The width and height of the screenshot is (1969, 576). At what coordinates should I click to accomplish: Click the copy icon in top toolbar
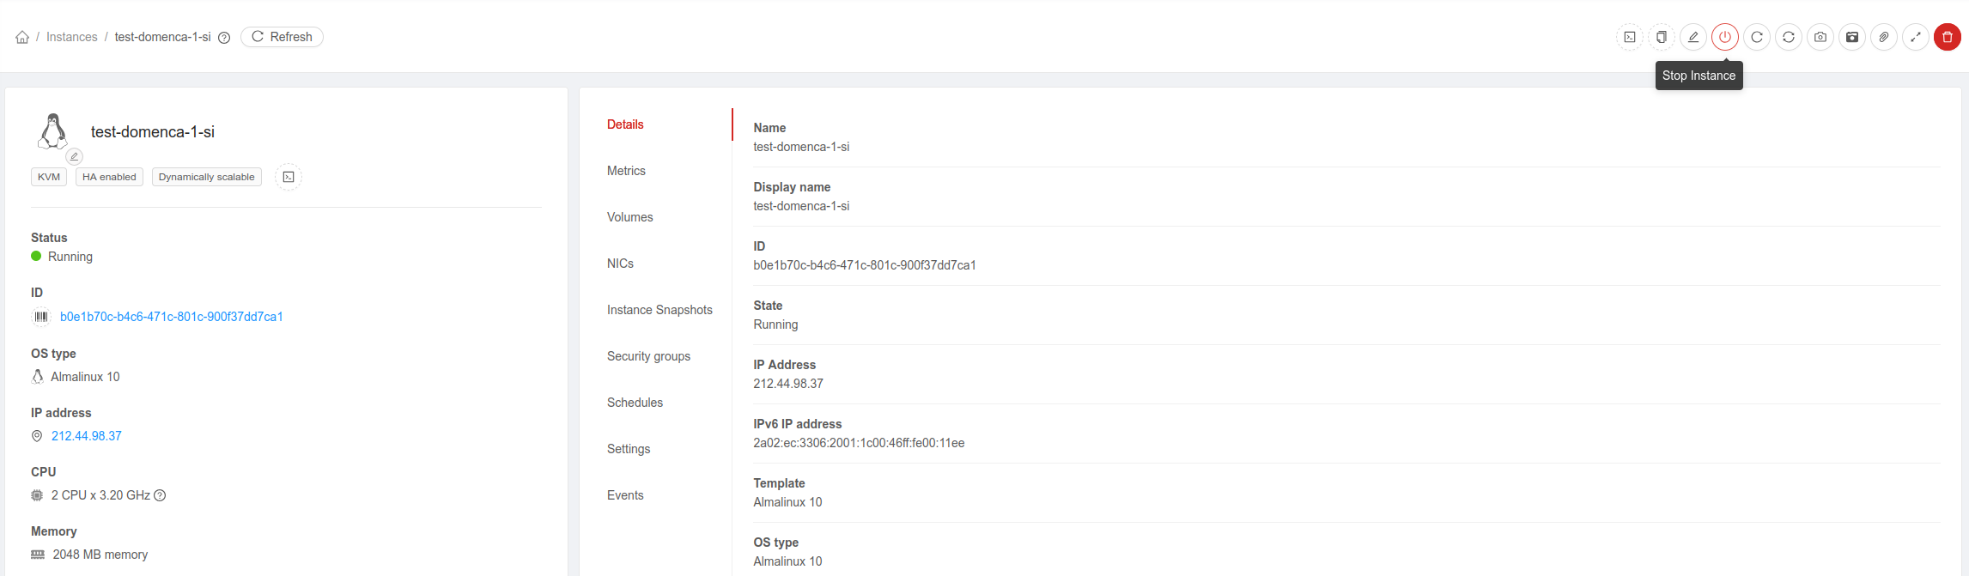[x=1661, y=37]
